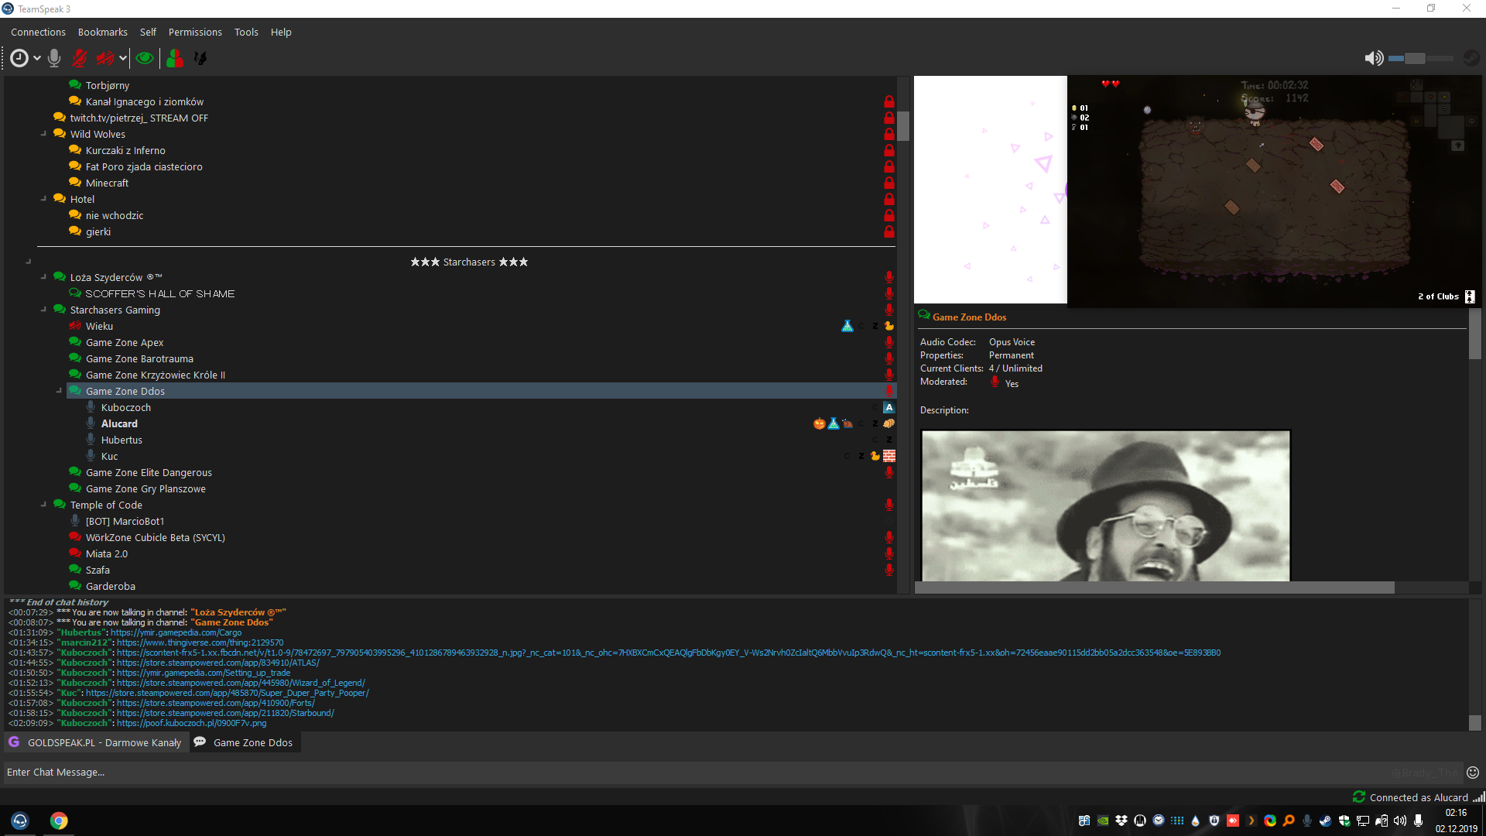Toggle the green eye subscribe icon
Screen dimensions: 1486x836
(x=144, y=58)
